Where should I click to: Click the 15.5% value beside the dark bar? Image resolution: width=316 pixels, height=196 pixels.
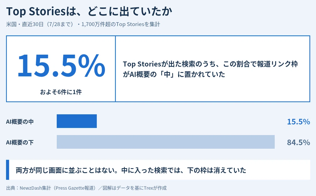pyautogui.click(x=298, y=122)
